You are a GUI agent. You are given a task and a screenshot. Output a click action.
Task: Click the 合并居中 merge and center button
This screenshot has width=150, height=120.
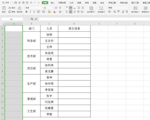coord(91,10)
